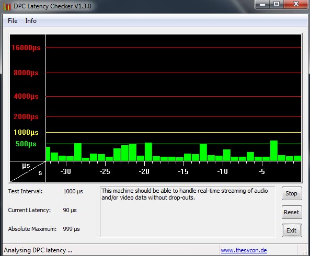The width and height of the screenshot is (310, 256).
Task: Exit the DPC Latency Checker
Action: tap(292, 230)
